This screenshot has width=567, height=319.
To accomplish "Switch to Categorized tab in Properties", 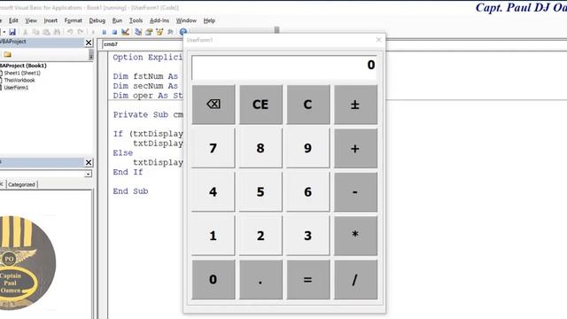I will [x=21, y=184].
